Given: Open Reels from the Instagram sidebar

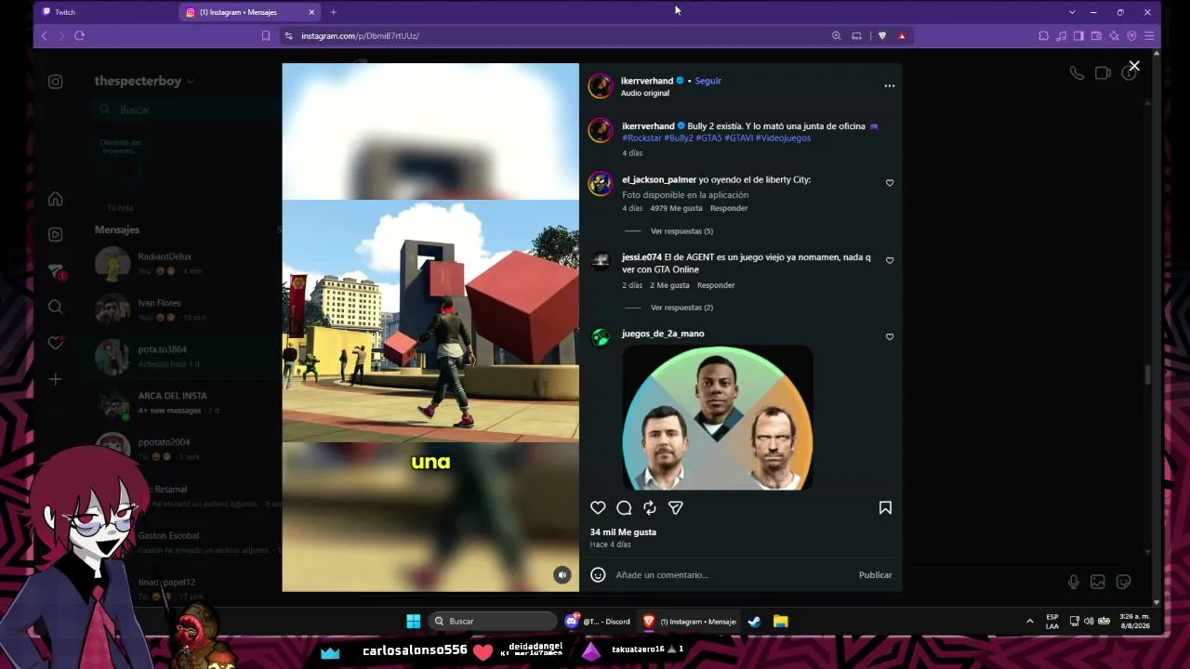Looking at the screenshot, I should [56, 235].
